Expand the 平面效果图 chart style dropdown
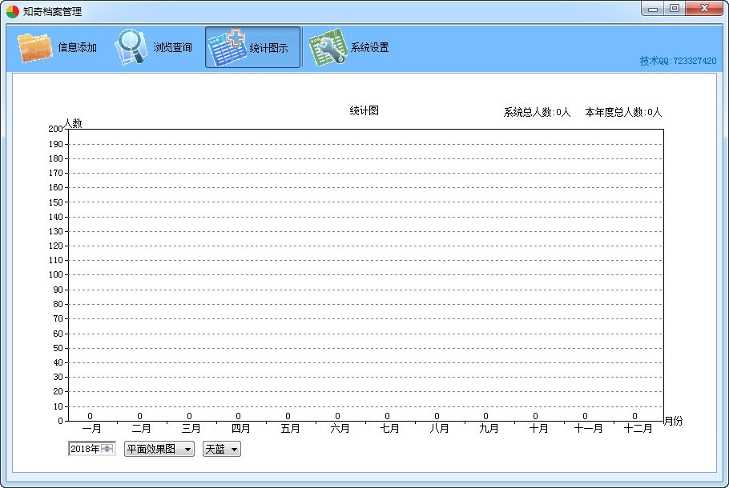 pyautogui.click(x=188, y=450)
